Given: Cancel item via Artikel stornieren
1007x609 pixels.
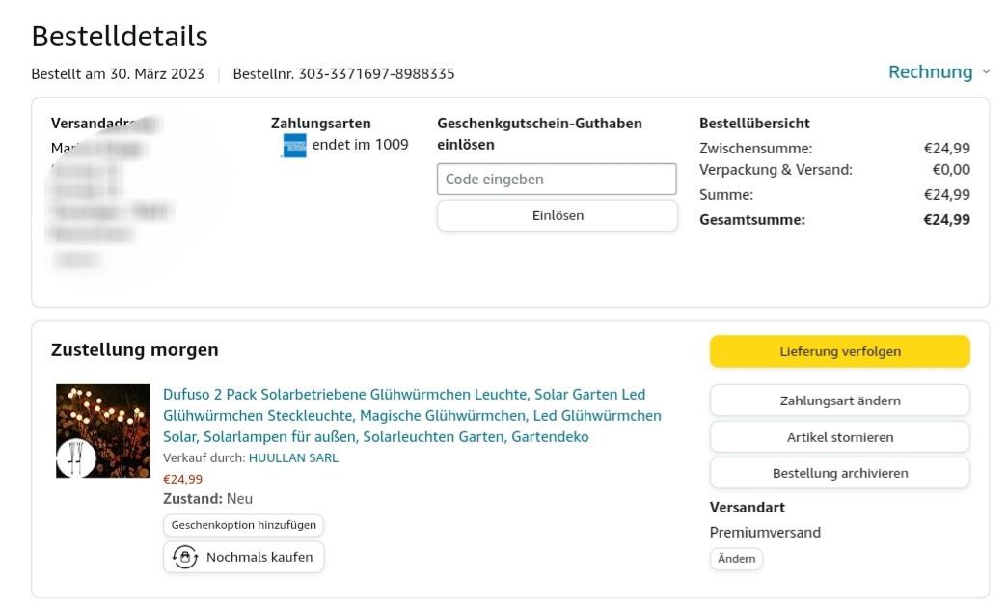Looking at the screenshot, I should [839, 437].
